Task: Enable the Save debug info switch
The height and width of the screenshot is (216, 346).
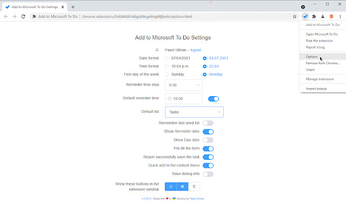Action: tap(208, 174)
